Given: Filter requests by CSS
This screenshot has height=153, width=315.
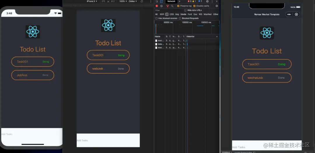Looking at the screenshot, I should pyautogui.click(x=172, y=14).
